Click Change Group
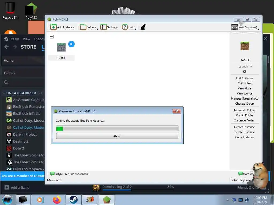The image size is (274, 205). tap(244, 104)
